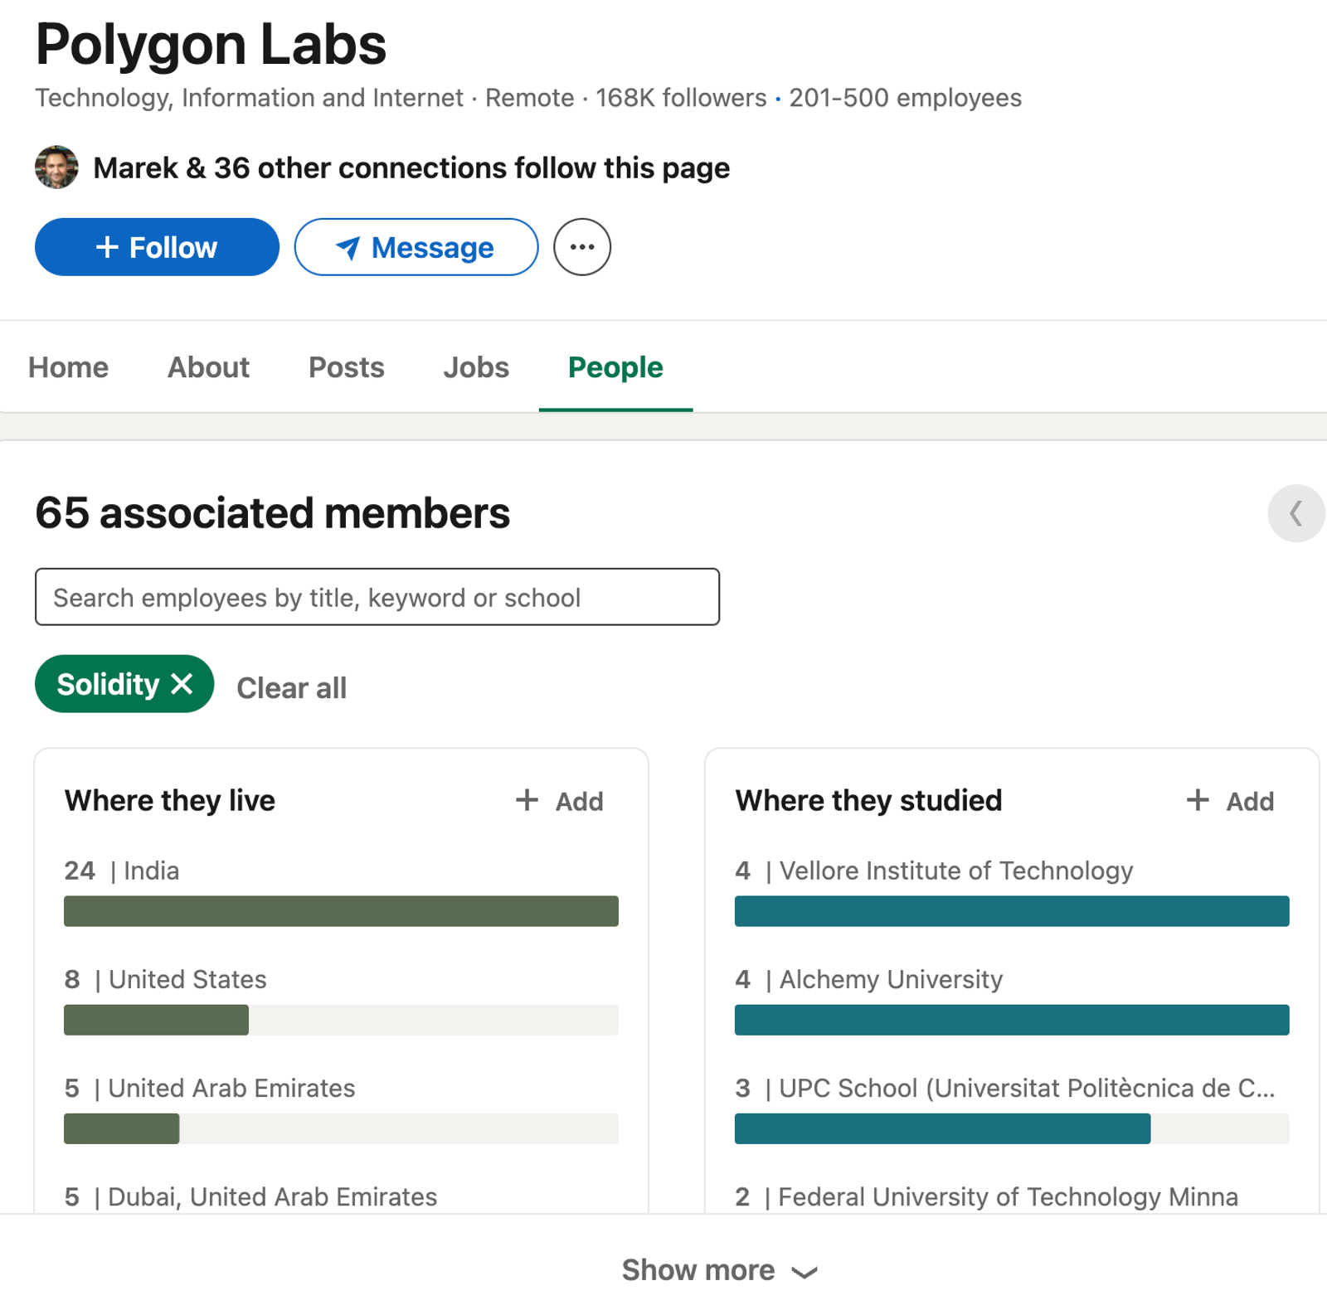Viewport: 1327px width, 1305px height.
Task: Focus the employee search field
Action: [x=377, y=597]
